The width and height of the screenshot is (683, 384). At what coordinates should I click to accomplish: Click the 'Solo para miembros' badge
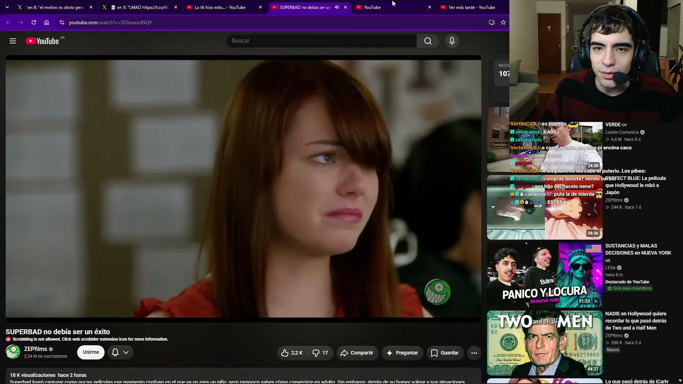pos(630,289)
